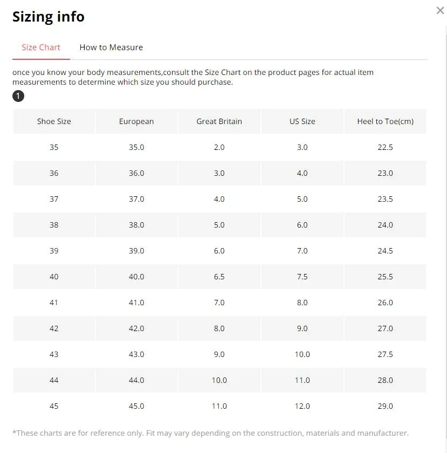Click the Heel to Toe(cm) column header

coord(385,121)
